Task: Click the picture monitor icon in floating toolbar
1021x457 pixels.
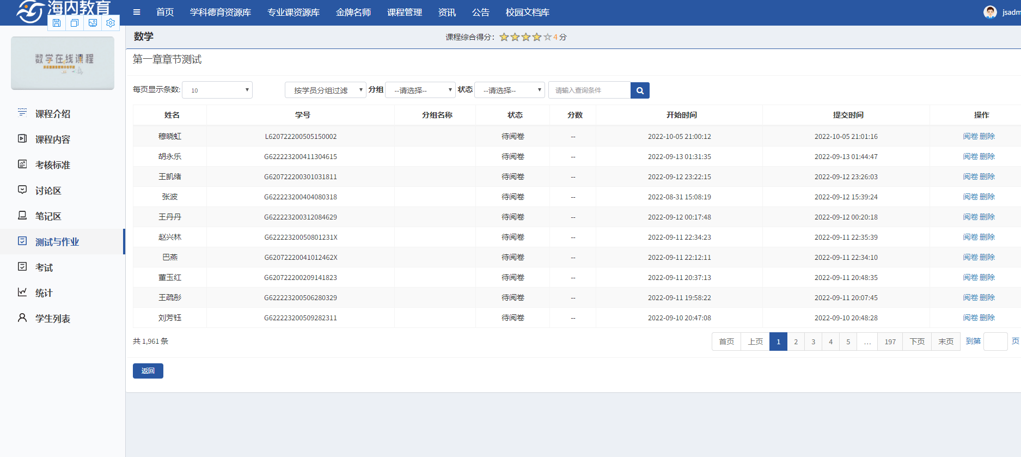Action: tap(93, 23)
